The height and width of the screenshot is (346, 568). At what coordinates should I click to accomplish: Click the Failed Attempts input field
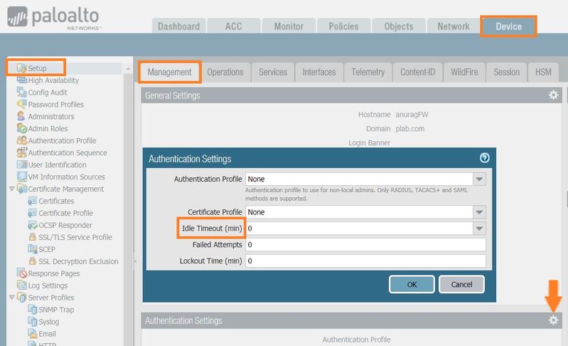[366, 245]
